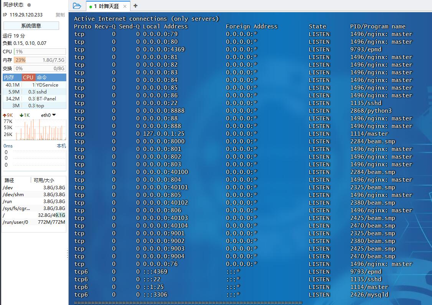Open the 系统信息 button
The width and height of the screenshot is (432, 305).
pos(31,26)
